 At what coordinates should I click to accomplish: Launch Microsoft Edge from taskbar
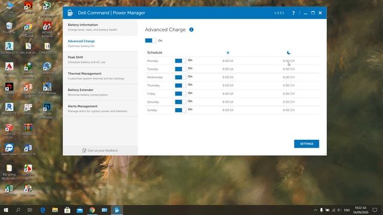[x=42, y=210]
